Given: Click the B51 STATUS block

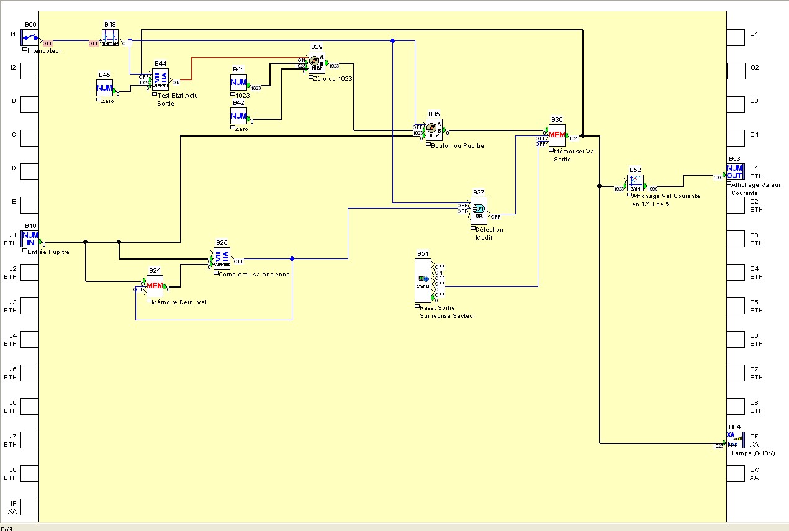Looking at the screenshot, I should [x=423, y=279].
